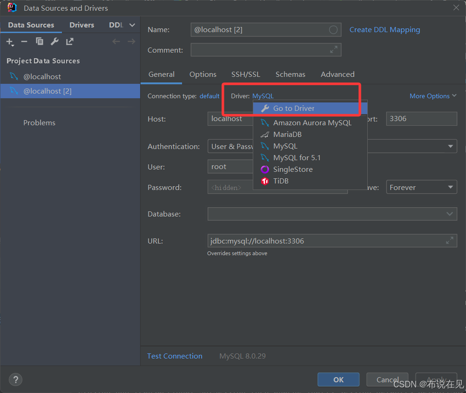Select @localhost data source

click(70, 77)
